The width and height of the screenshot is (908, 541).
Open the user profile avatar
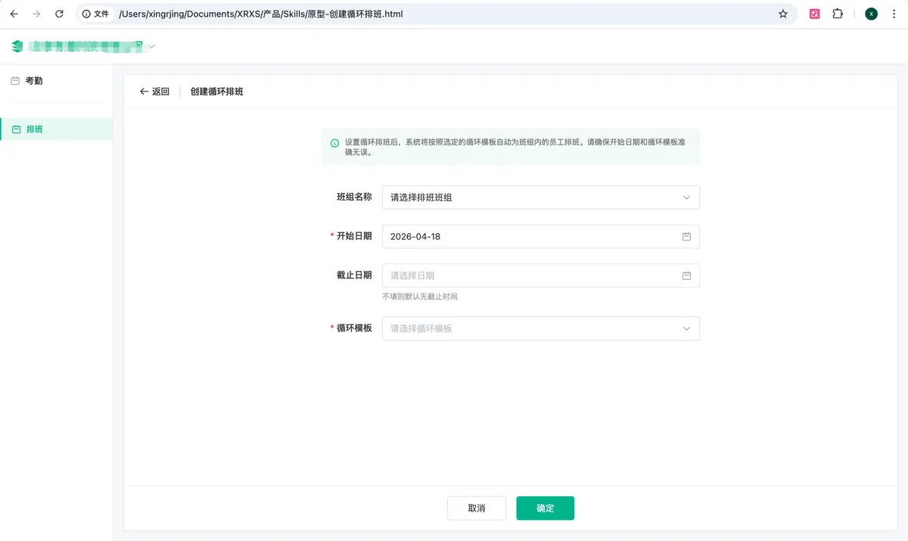click(871, 14)
